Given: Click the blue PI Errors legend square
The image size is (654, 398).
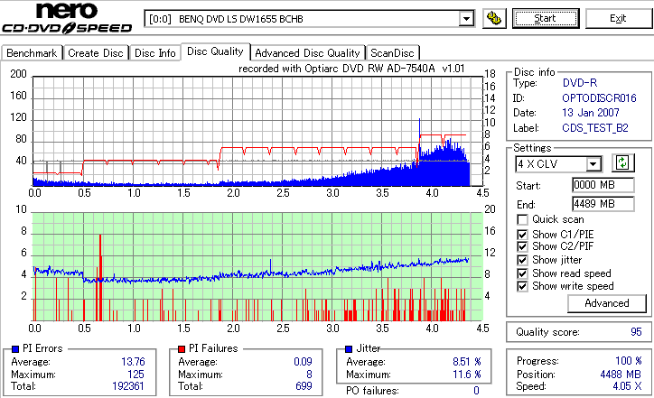Looking at the screenshot, I should [15, 349].
